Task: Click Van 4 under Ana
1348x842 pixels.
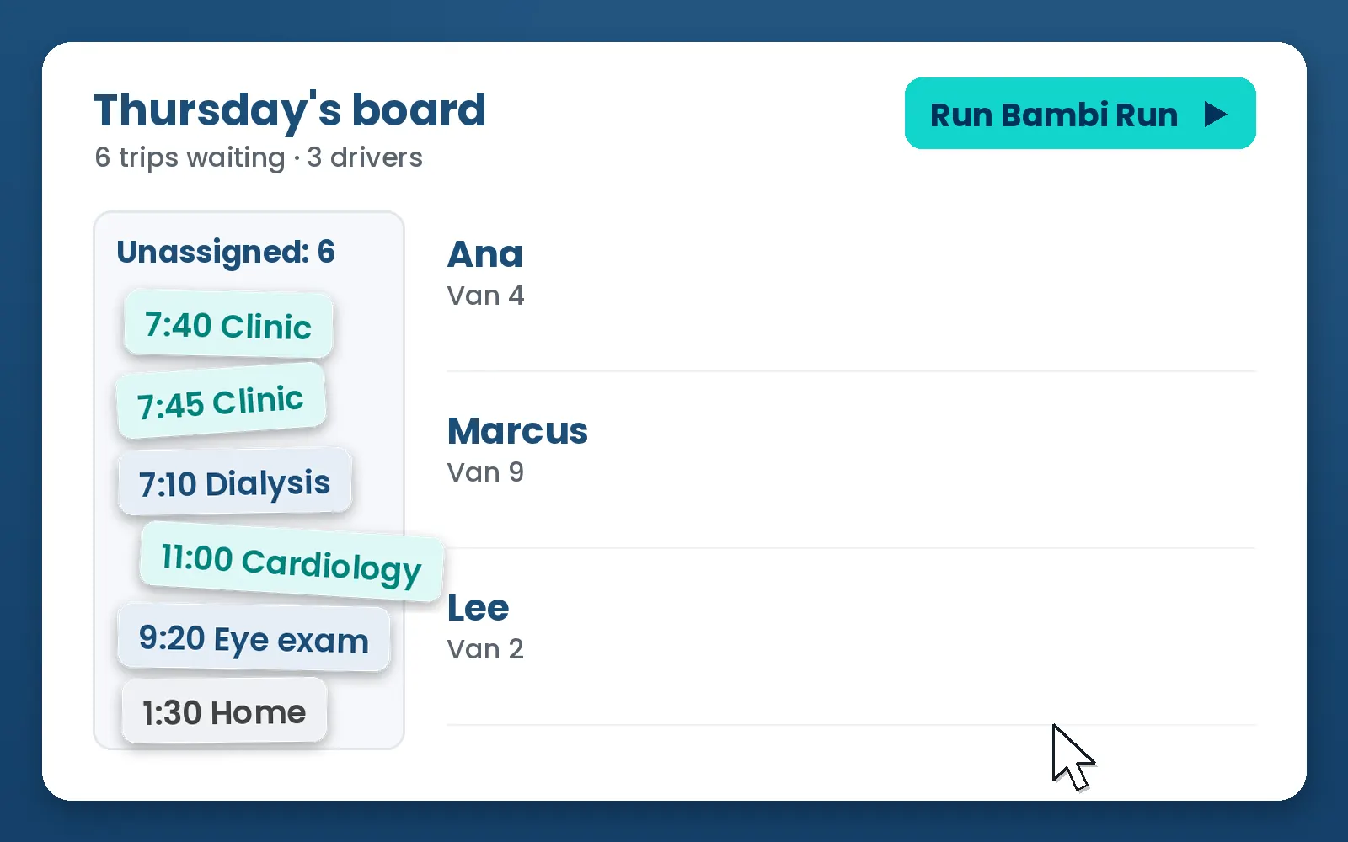Action: (485, 296)
